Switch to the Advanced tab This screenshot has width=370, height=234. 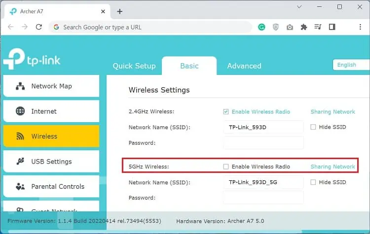(244, 66)
